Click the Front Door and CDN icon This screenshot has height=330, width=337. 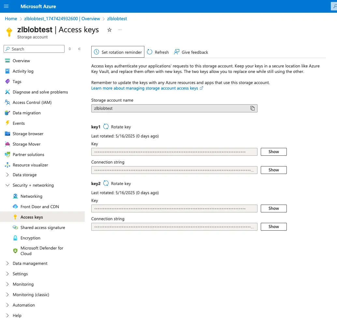point(15,207)
